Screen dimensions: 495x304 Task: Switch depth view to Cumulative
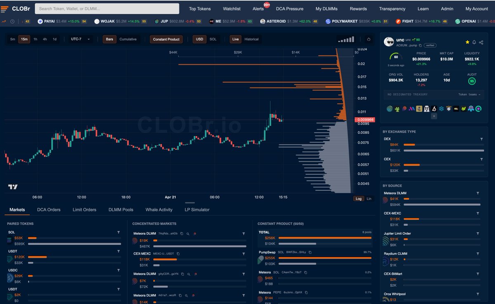click(128, 40)
